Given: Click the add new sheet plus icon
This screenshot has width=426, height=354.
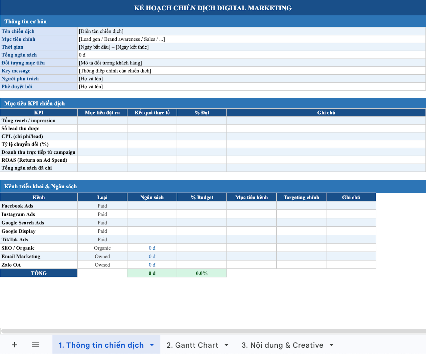Looking at the screenshot, I should click(x=15, y=345).
